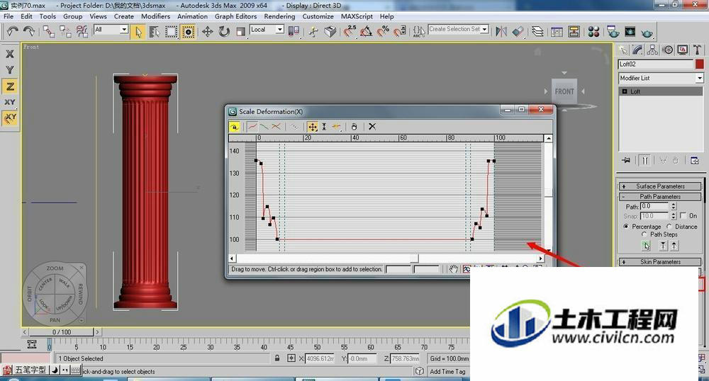Select the Percentage radio button

click(x=626, y=227)
